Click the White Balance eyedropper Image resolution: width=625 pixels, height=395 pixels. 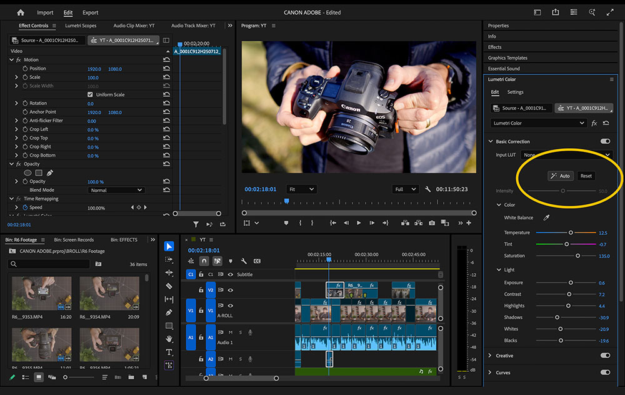point(546,217)
